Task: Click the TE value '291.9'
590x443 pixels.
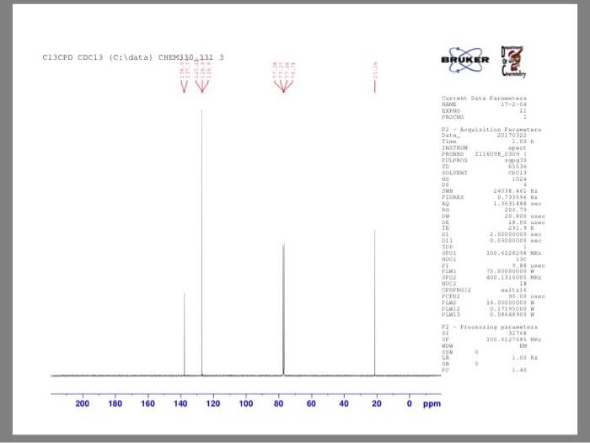Action: [518, 228]
